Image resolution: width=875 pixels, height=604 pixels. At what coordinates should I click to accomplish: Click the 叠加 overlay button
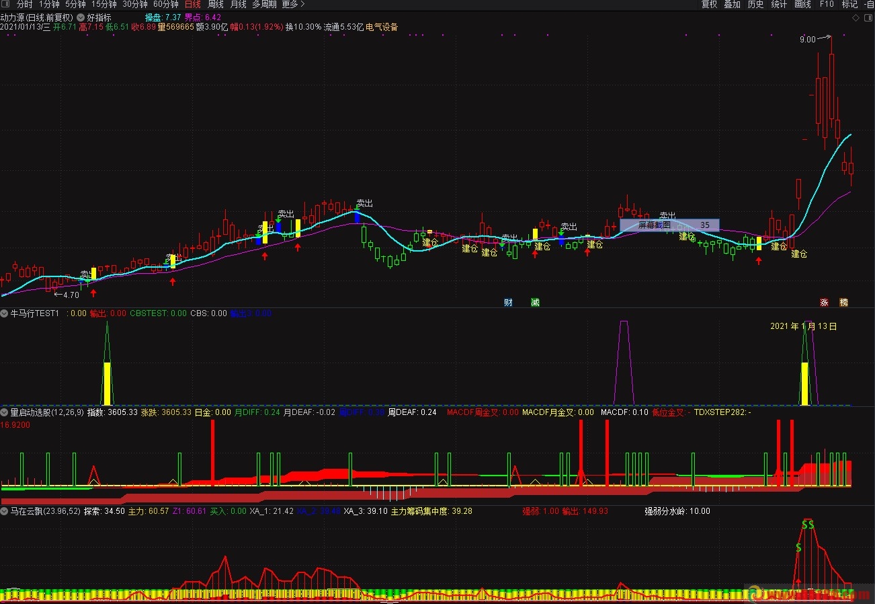(732, 5)
